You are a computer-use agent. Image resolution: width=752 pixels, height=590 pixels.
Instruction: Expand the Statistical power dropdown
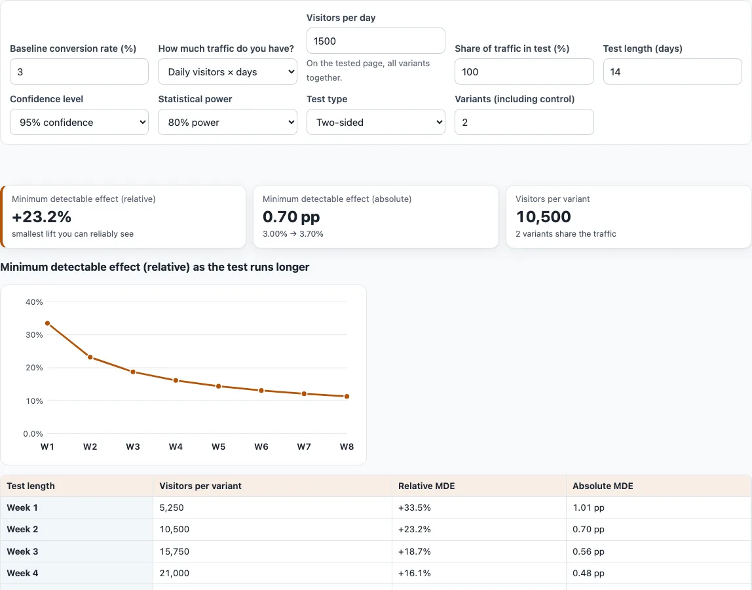pos(227,122)
